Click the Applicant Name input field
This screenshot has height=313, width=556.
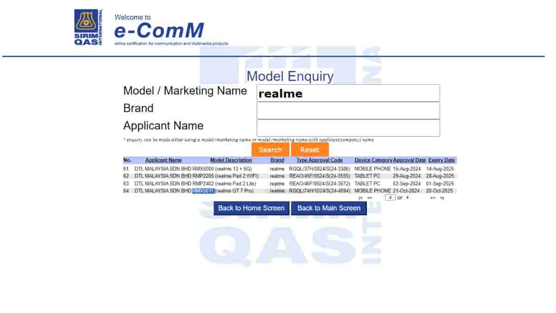point(348,128)
